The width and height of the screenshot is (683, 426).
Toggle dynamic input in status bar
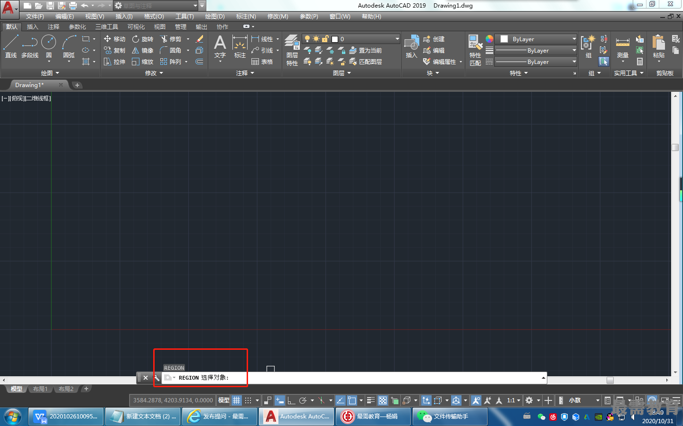pyautogui.click(x=280, y=400)
